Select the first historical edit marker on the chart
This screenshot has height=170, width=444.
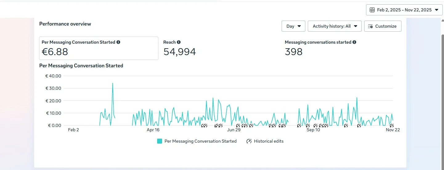203,125
